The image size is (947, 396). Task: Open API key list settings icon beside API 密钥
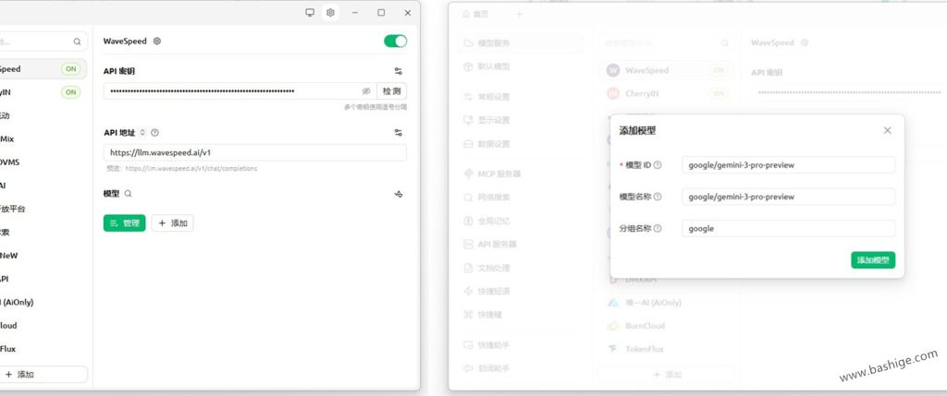coord(398,71)
